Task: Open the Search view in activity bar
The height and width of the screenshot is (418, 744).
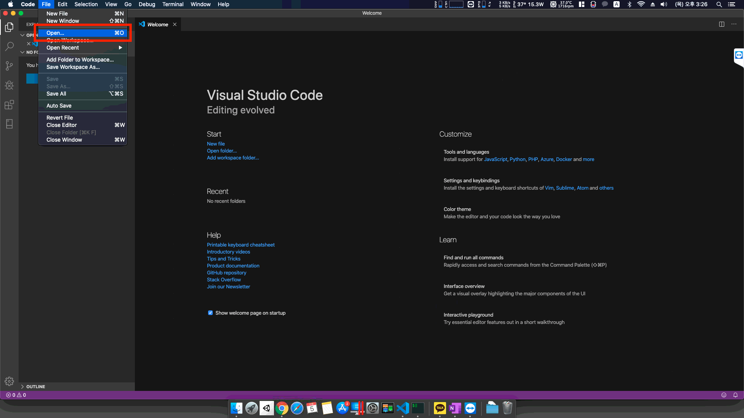Action: [x=9, y=46]
